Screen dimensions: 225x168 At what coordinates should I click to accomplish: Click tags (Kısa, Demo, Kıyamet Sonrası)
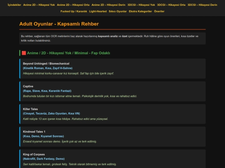tap(43, 136)
